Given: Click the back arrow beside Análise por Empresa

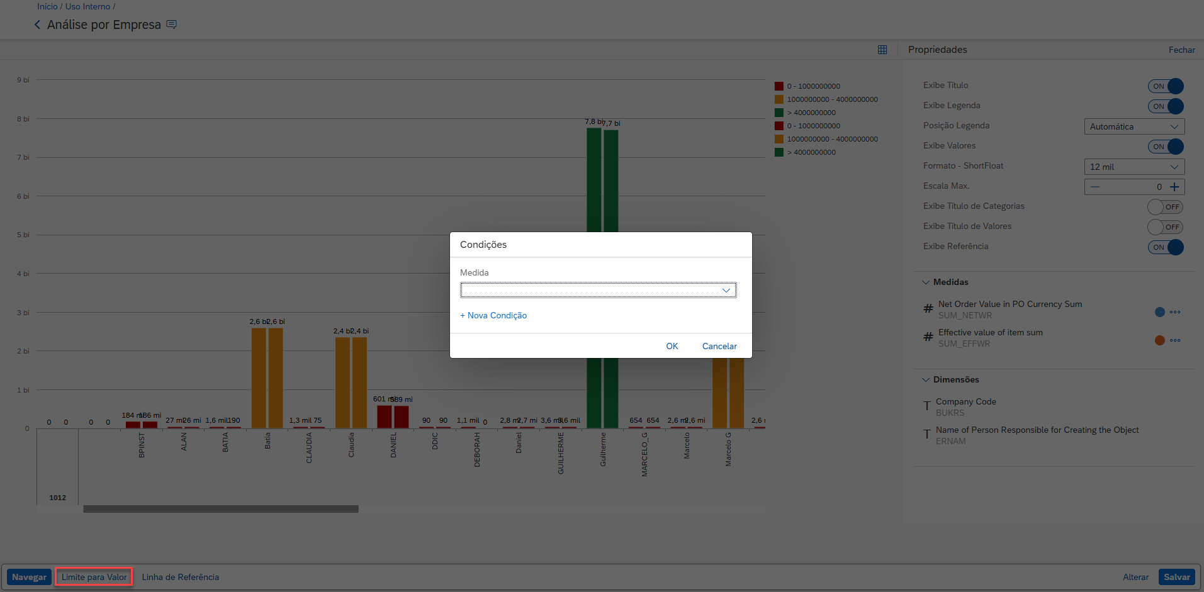Looking at the screenshot, I should [37, 25].
